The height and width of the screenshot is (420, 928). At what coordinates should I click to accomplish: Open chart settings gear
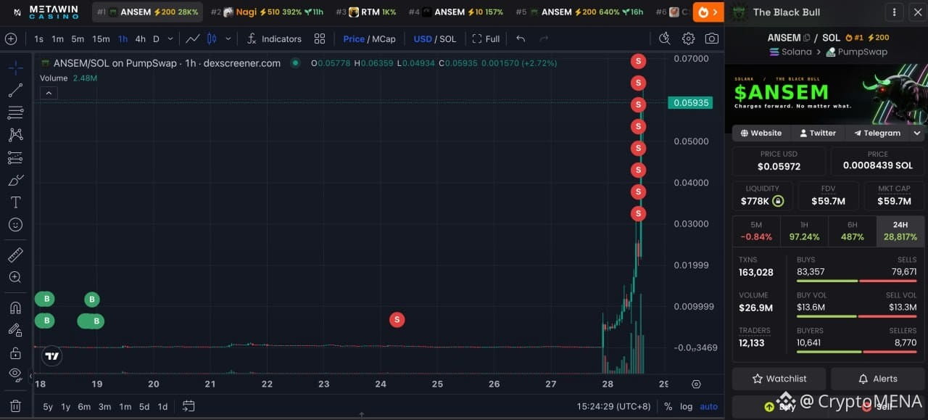click(x=688, y=38)
